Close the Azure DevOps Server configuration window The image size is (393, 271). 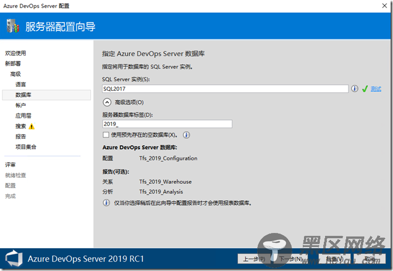384,5
